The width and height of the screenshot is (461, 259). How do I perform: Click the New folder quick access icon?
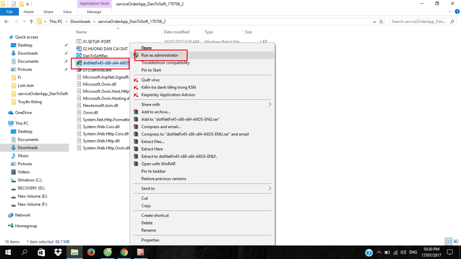(x=21, y=4)
